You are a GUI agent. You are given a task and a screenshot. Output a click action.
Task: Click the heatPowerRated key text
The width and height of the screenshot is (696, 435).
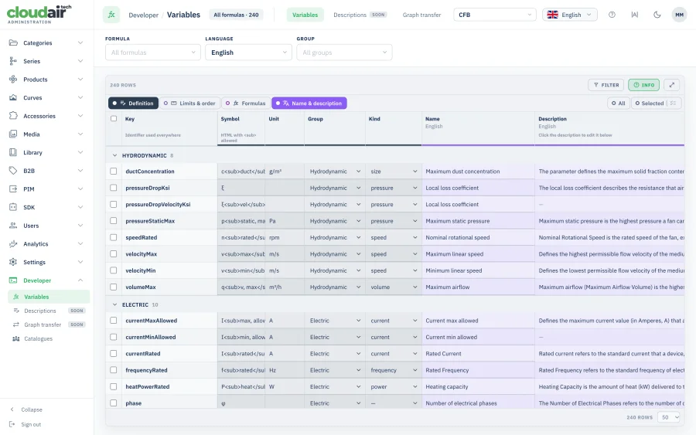pos(148,386)
